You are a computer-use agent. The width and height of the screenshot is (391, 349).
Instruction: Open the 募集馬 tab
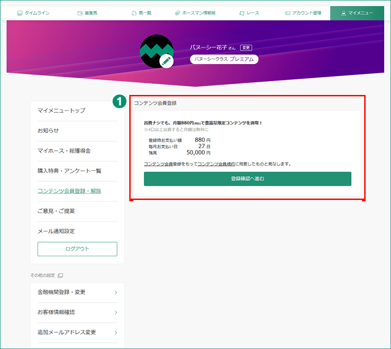tap(87, 13)
